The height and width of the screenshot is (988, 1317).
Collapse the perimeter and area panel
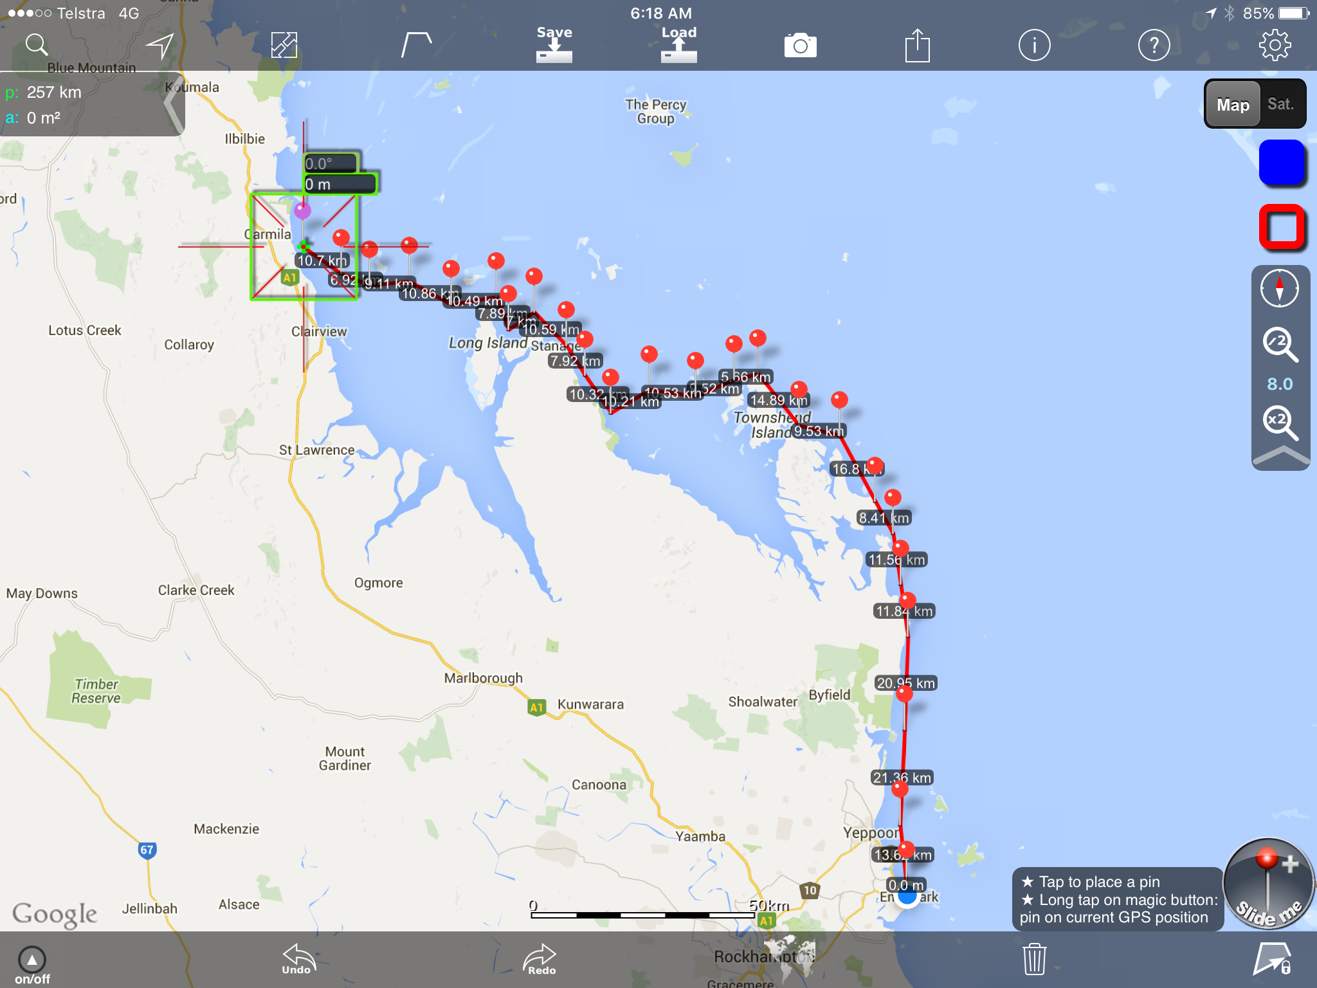coord(172,104)
